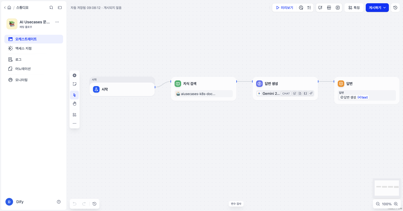This screenshot has height=211, width=403.
Task: Open the run history clock icon
Action: point(301,8)
